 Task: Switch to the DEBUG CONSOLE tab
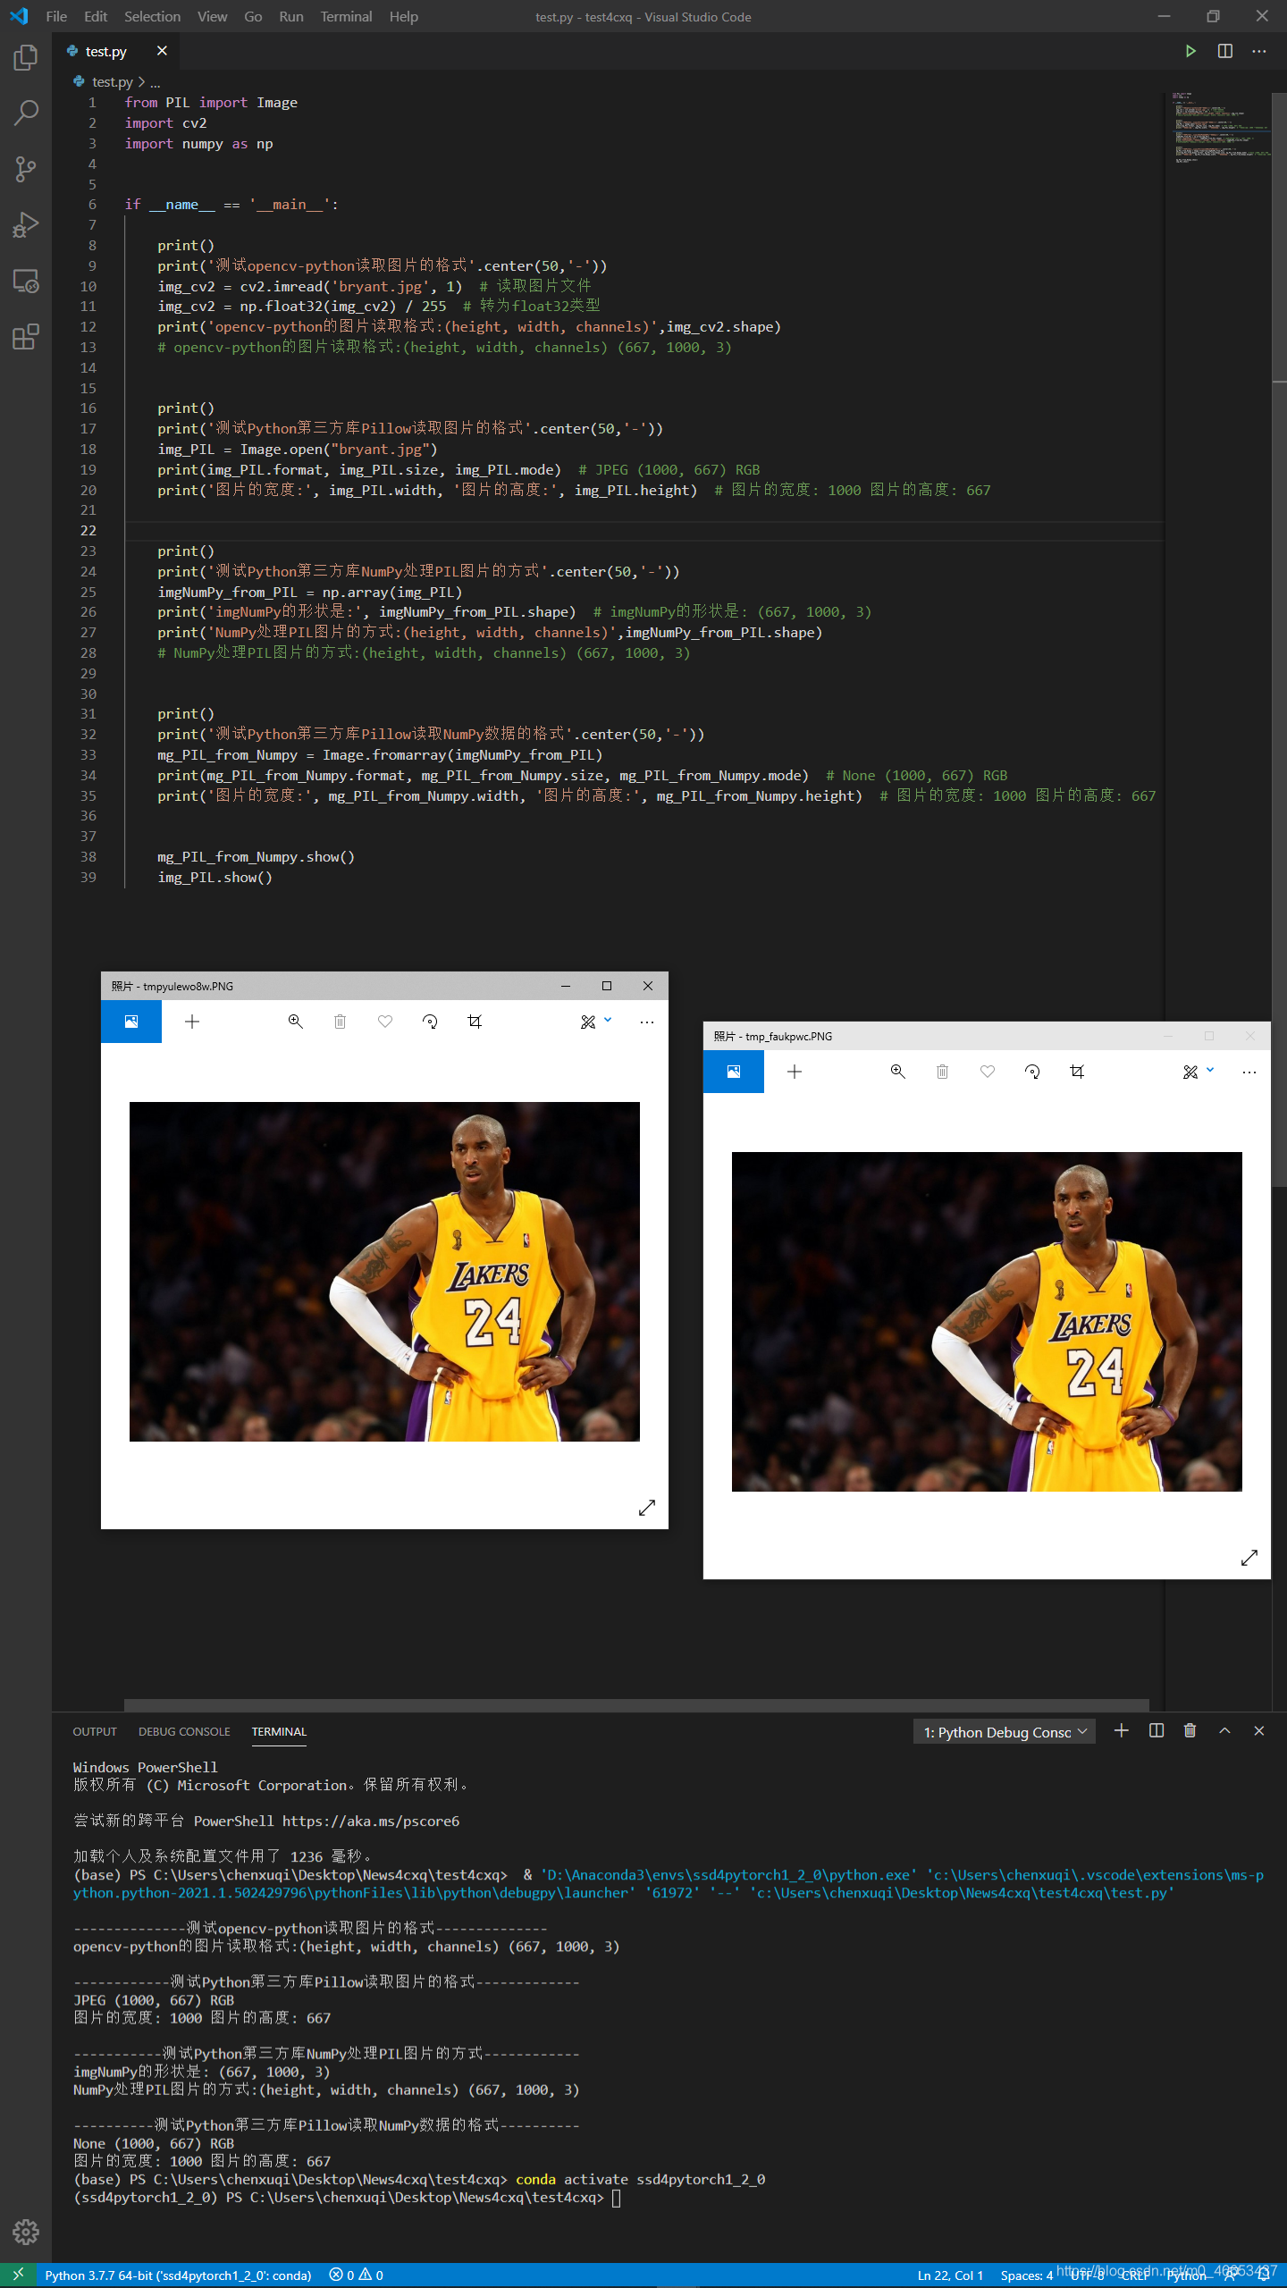point(184,1731)
